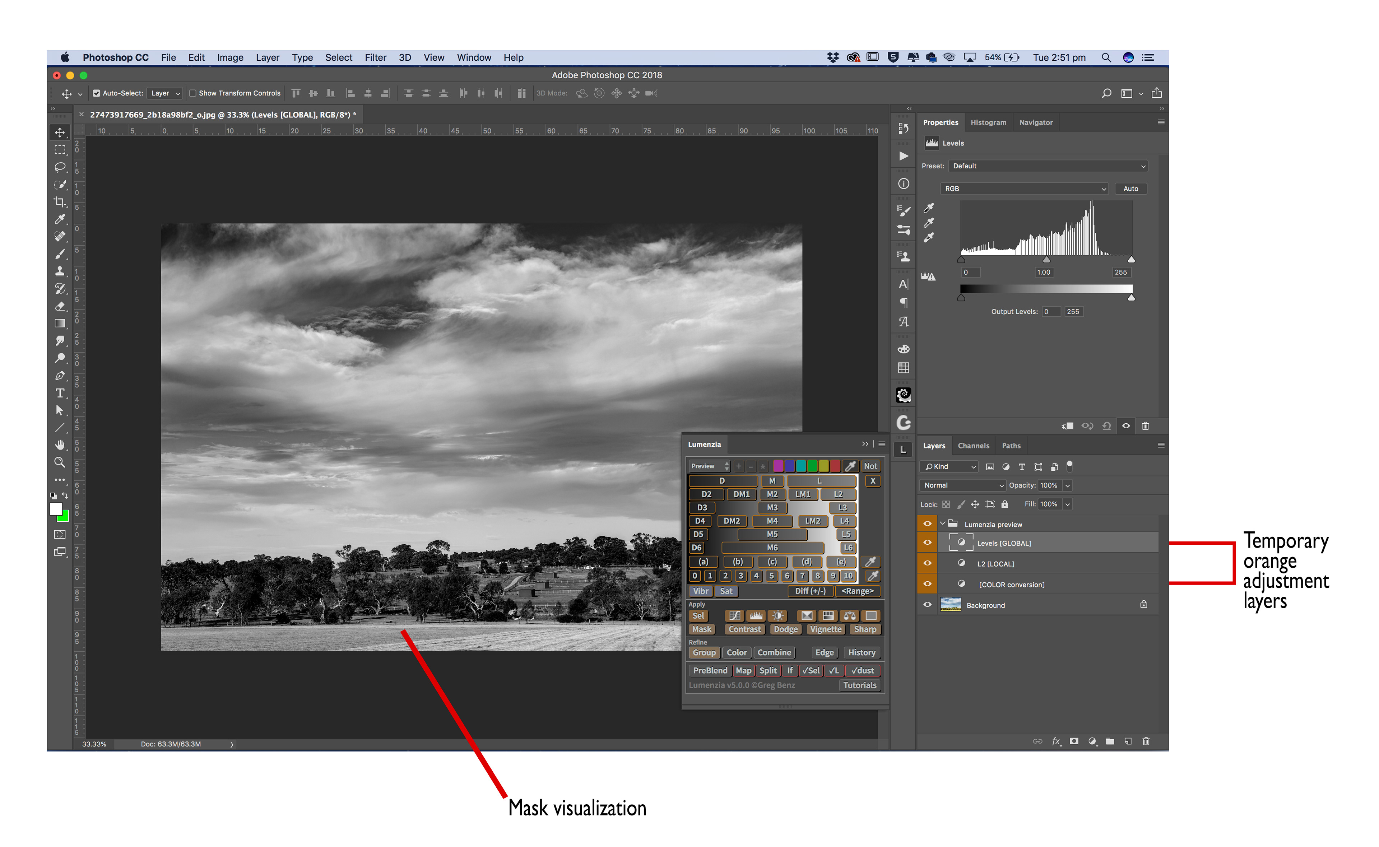Hide the Background layer
The height and width of the screenshot is (847, 1379).
[x=927, y=605]
